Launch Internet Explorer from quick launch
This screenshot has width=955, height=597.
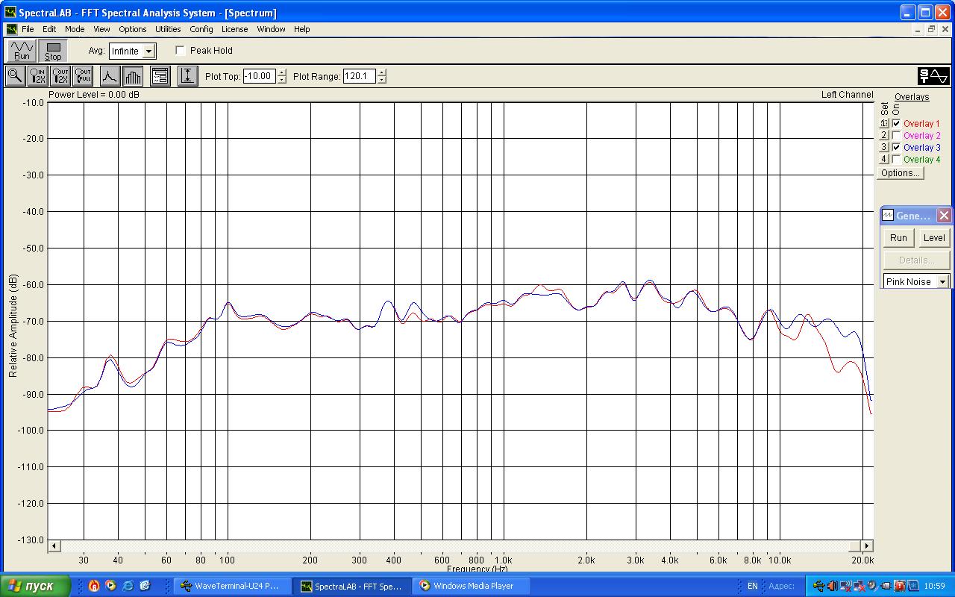click(x=128, y=586)
